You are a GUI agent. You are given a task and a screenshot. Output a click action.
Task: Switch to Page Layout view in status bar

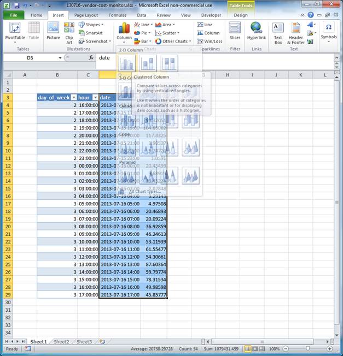(x=255, y=348)
